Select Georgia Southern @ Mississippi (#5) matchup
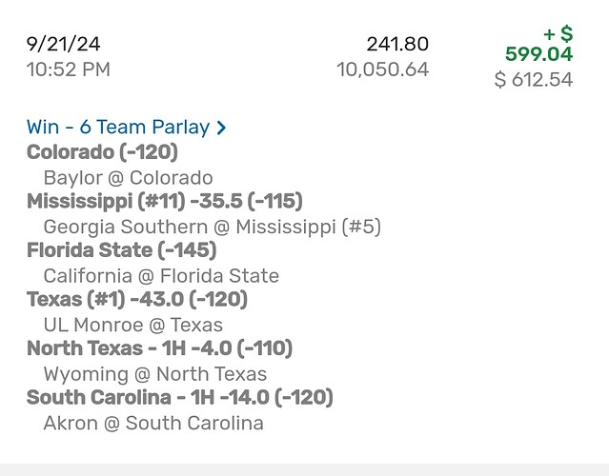The image size is (609, 476). pos(212,227)
